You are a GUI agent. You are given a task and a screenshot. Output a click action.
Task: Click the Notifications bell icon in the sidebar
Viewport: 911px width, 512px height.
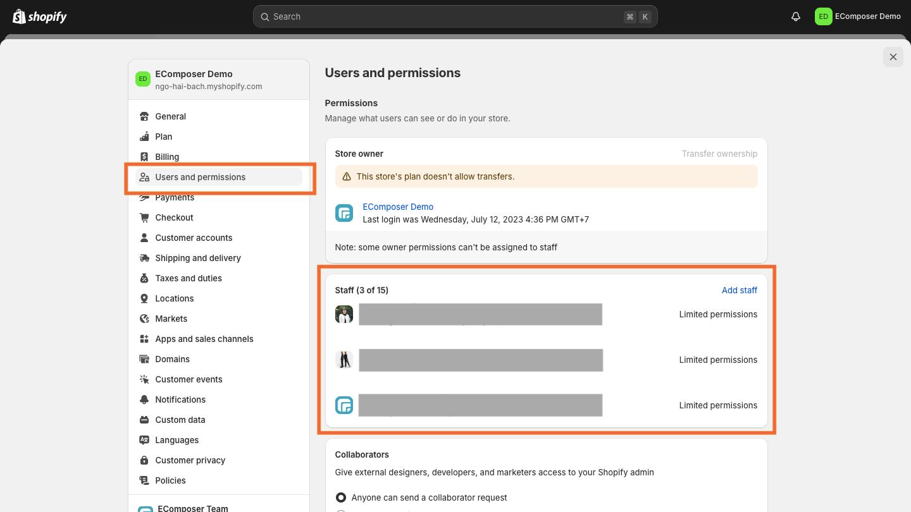(x=144, y=399)
